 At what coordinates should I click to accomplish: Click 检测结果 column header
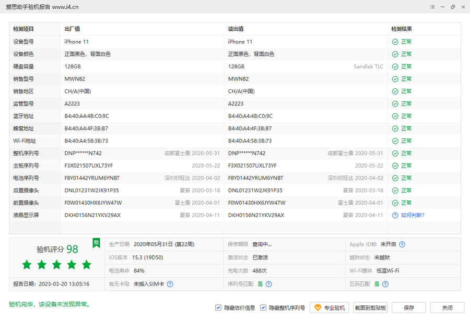(x=402, y=29)
